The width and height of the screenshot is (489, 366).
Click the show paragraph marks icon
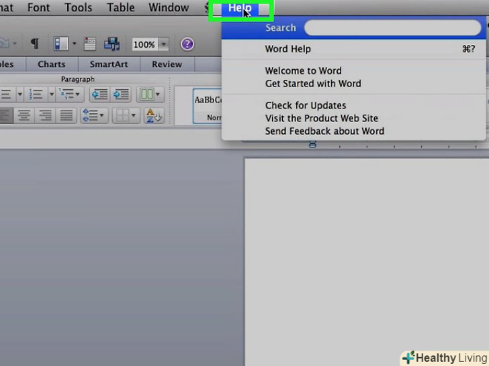tap(35, 44)
